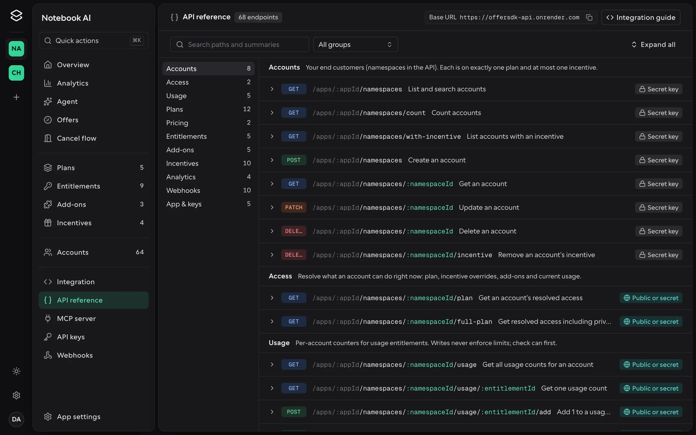Viewport: 696px width, 435px height.
Task: Open Webhooks in the left sidebar
Action: click(x=94, y=355)
